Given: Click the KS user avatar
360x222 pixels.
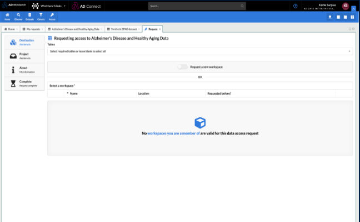Looking at the screenshot, I should coord(346,6).
